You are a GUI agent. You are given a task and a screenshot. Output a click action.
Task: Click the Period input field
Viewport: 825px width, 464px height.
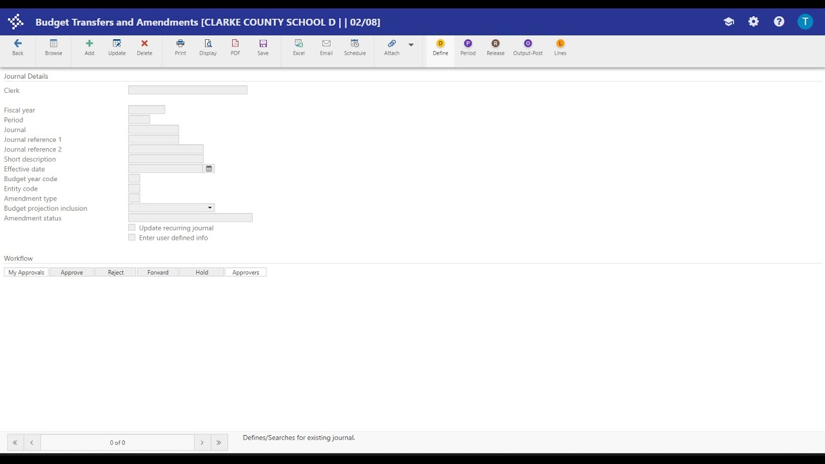(139, 120)
